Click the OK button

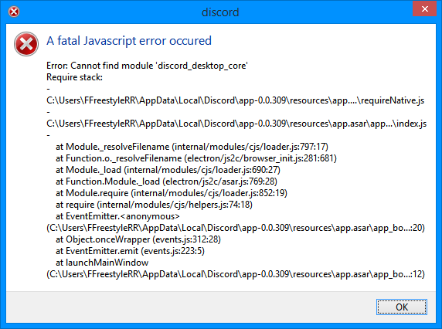coord(401,307)
